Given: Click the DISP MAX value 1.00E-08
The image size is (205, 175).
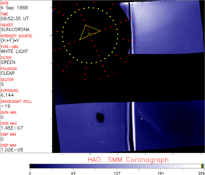Looking at the screenshot, I should (10, 150).
